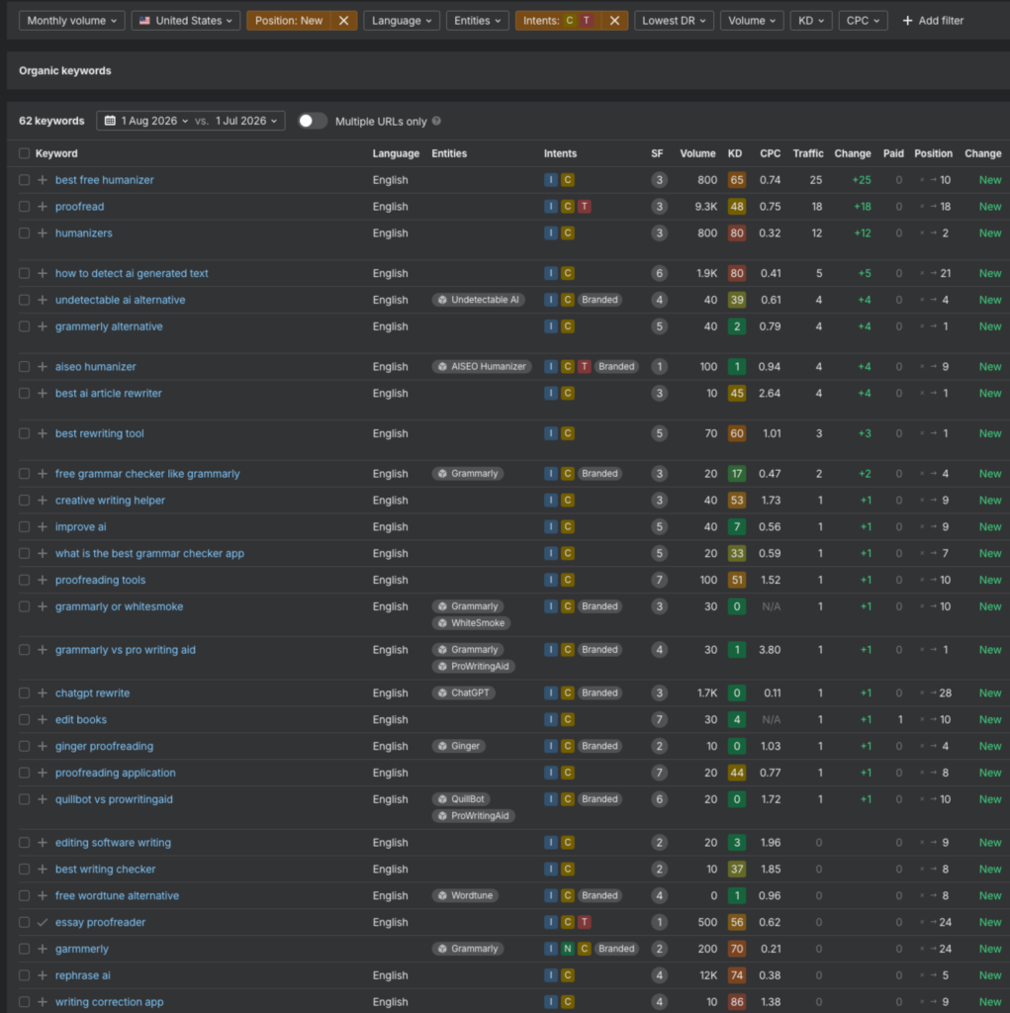Open the garmmerly keyword link
The image size is (1010, 1013).
coord(82,949)
